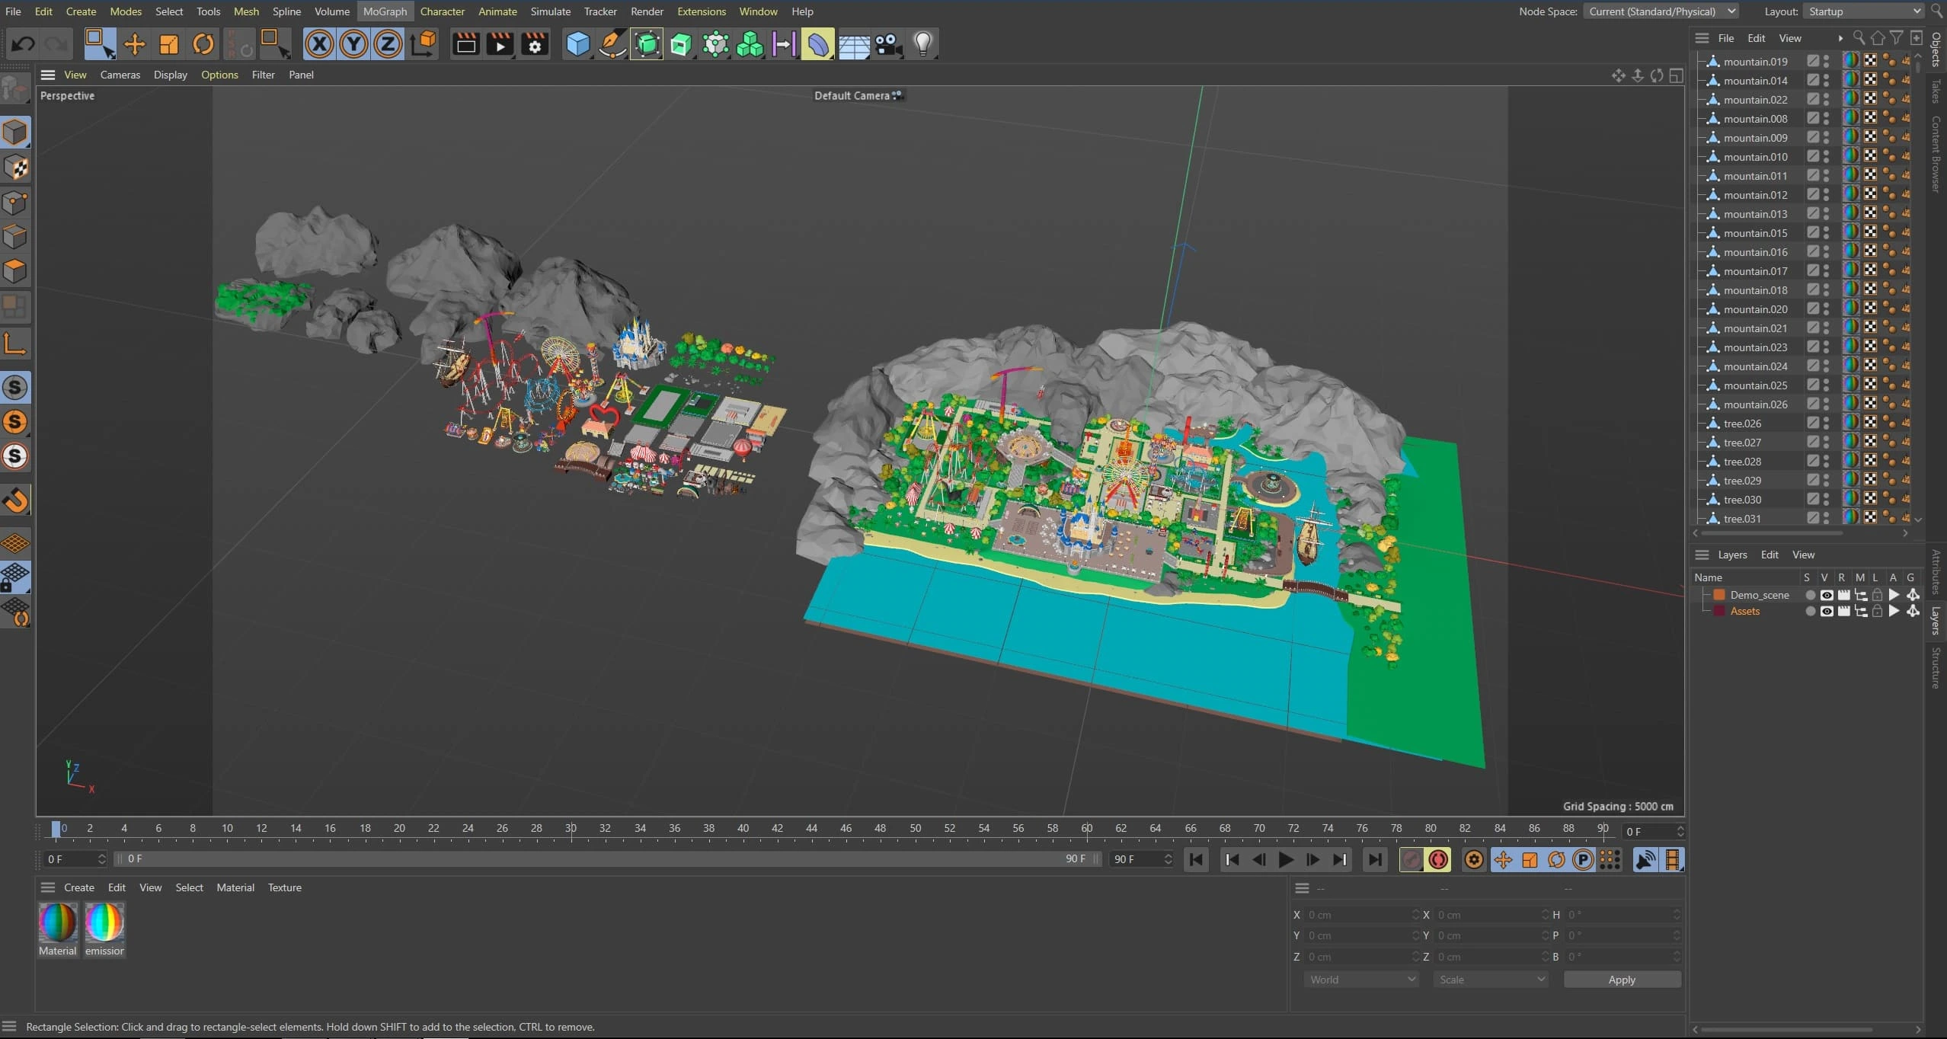The width and height of the screenshot is (1947, 1039).
Task: Open the World coordinate system dropdown
Action: [x=1360, y=980]
